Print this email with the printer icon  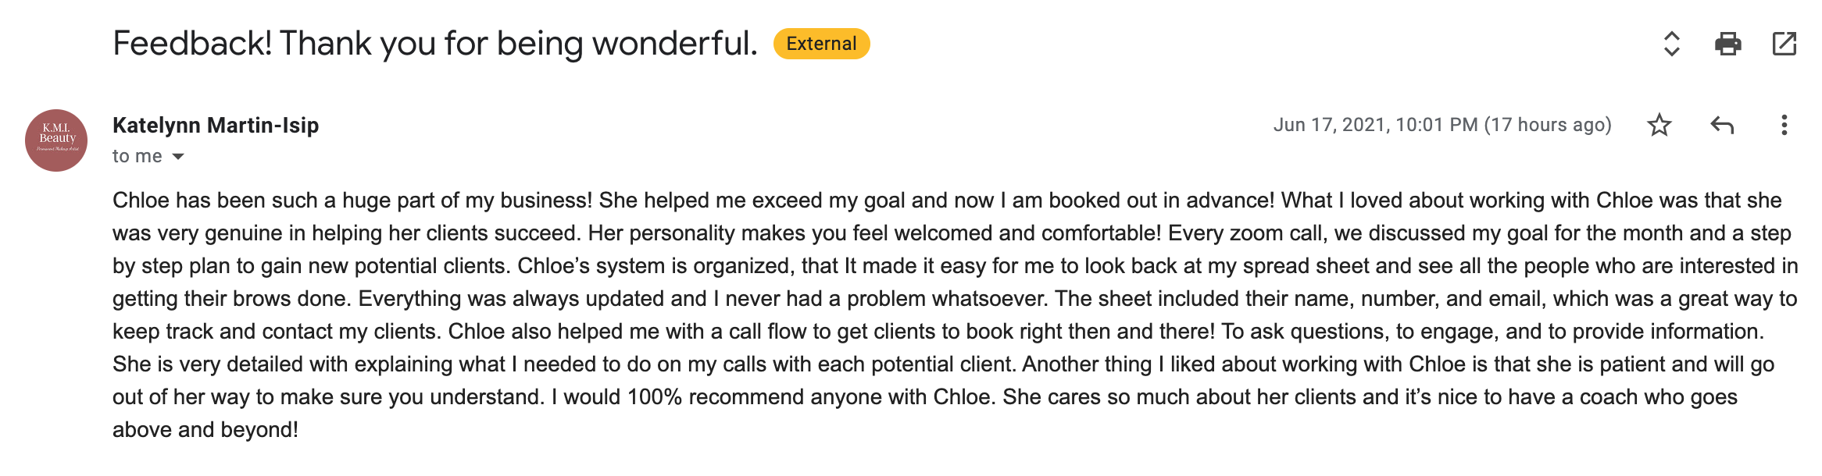(x=1727, y=44)
